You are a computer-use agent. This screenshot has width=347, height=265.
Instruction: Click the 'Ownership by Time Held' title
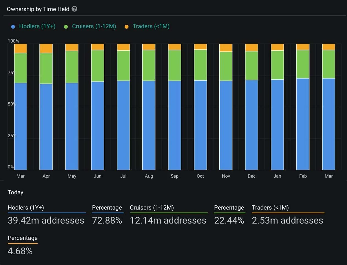coord(38,9)
